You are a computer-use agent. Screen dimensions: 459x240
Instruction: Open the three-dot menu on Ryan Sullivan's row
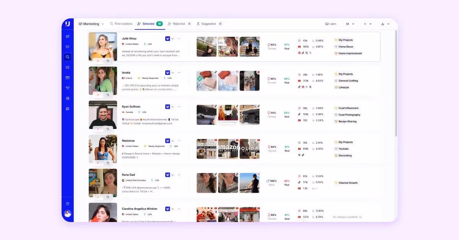[x=179, y=106]
